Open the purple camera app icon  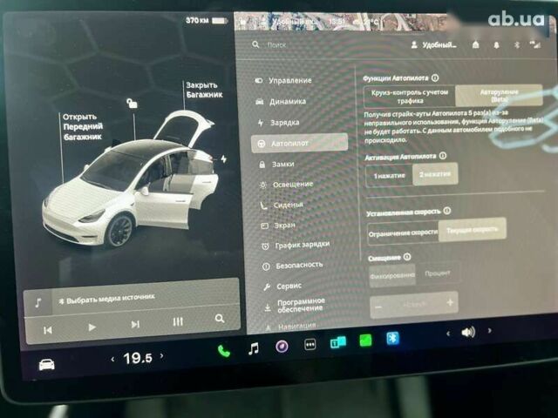pos(282,346)
